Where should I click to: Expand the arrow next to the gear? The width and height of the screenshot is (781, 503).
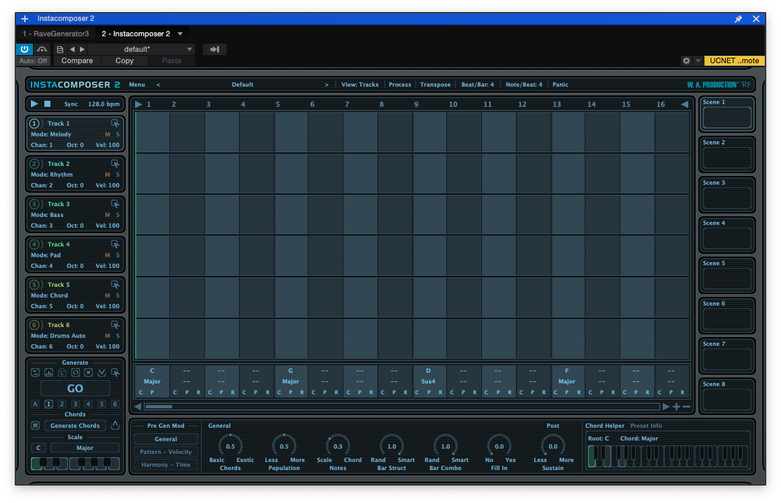698,60
